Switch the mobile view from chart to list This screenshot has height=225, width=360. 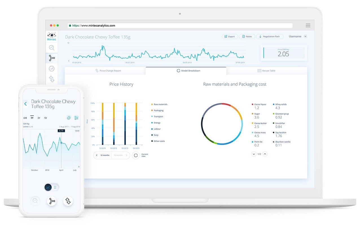coord(55,187)
